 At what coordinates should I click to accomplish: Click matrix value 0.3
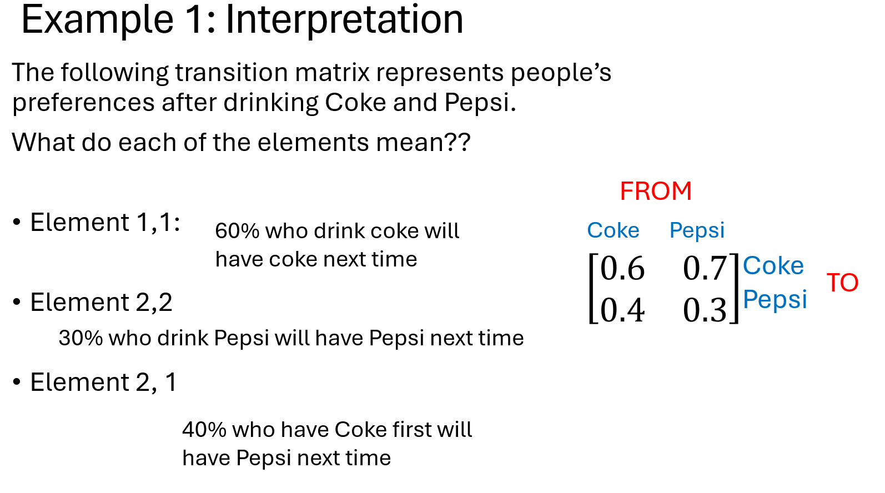[705, 310]
